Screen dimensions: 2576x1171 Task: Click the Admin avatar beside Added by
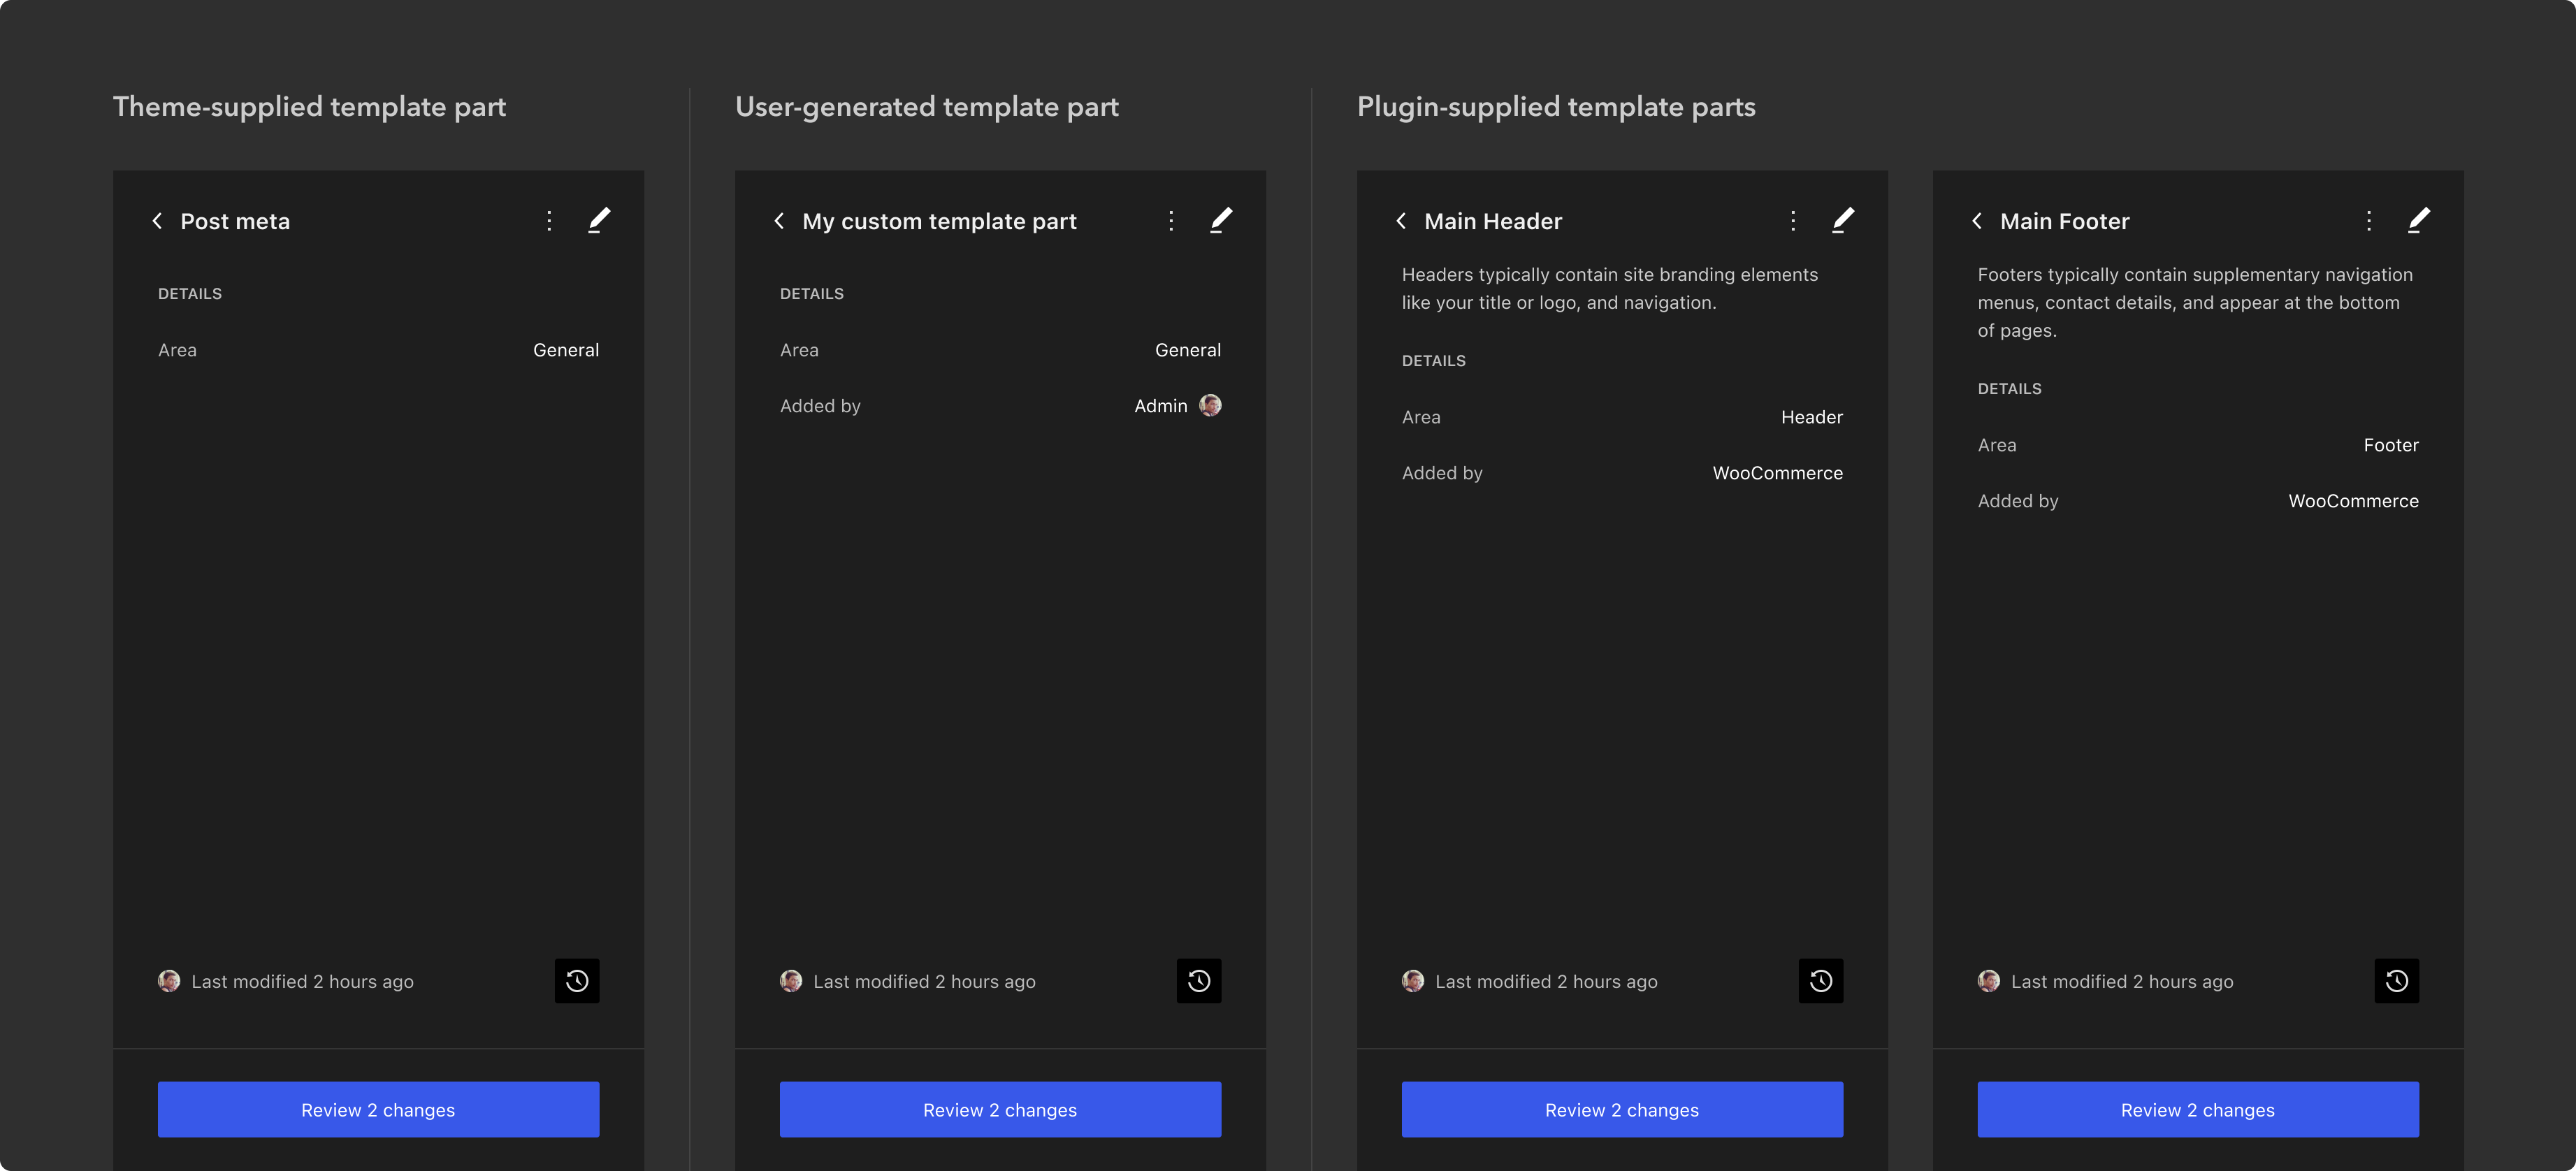(x=1210, y=405)
